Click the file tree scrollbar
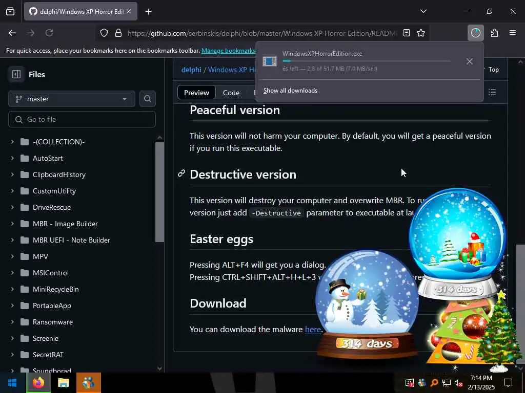 point(160,192)
